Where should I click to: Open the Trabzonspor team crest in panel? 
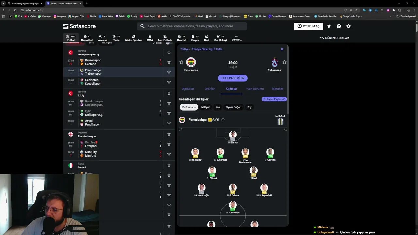point(275,62)
